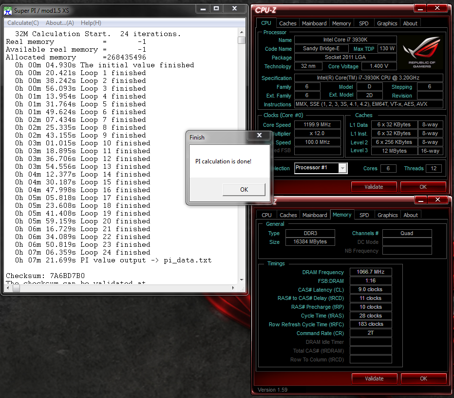Click the Checksum line 7A6BD7B0

[x=45, y=276]
